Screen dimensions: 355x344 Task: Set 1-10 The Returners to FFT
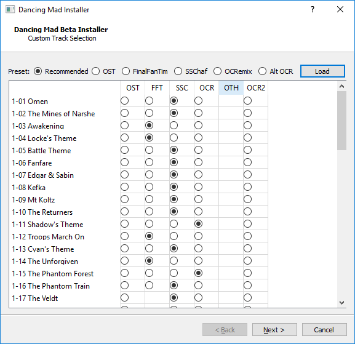[150, 212]
